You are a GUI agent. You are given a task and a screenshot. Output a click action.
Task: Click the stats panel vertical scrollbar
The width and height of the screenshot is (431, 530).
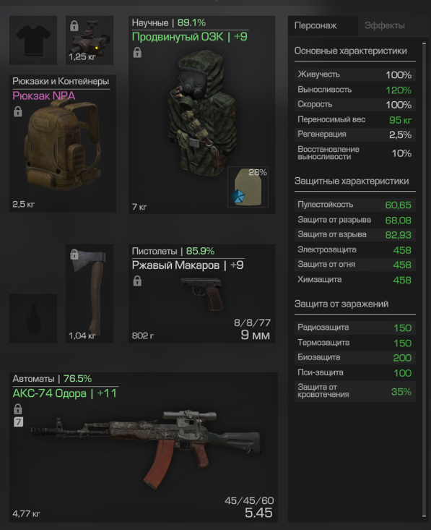point(425,280)
